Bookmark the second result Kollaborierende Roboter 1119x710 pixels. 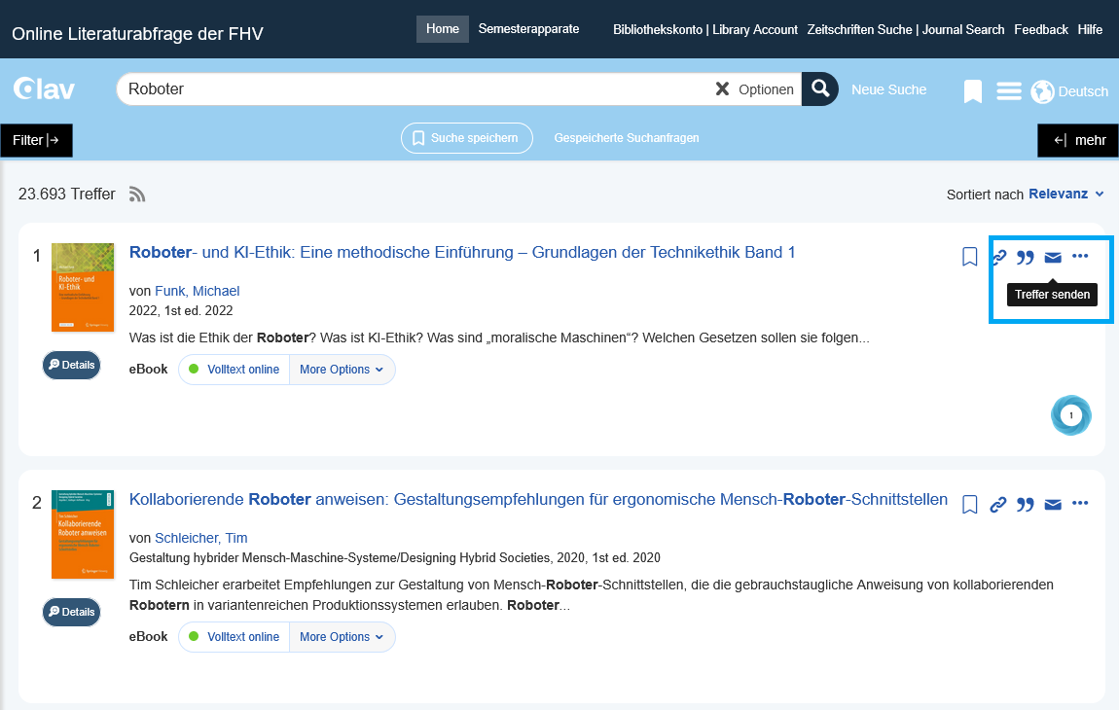[969, 505]
